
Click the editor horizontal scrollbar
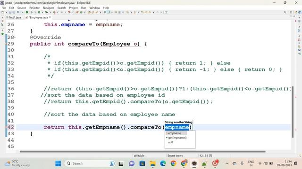pos(143,152)
